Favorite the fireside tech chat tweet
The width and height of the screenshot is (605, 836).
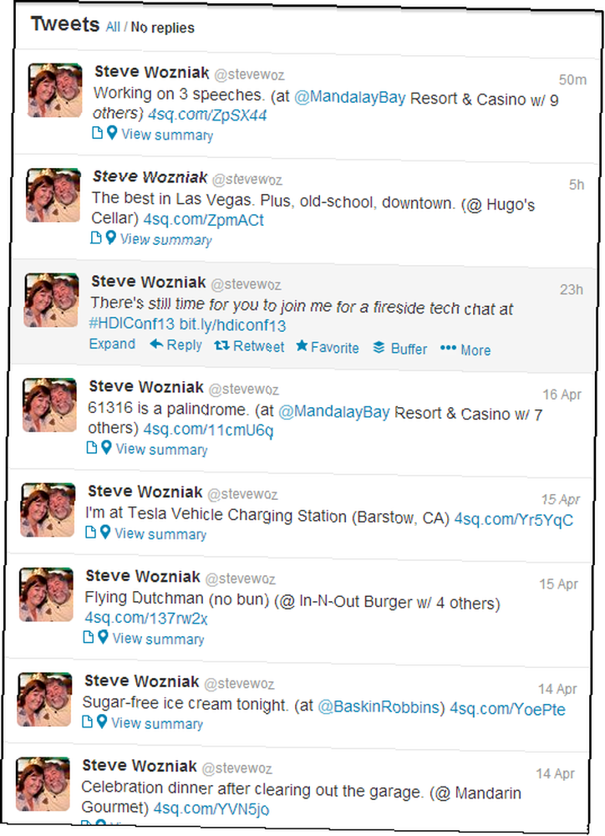point(328,348)
